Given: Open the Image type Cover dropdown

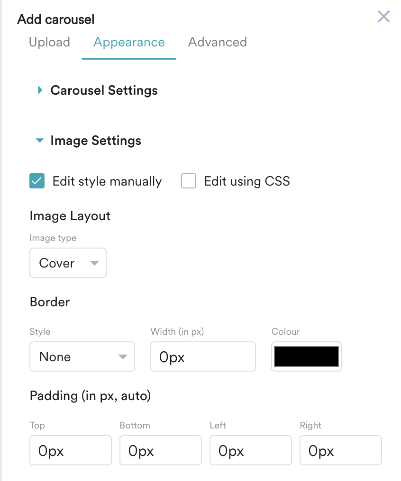Looking at the screenshot, I should pyautogui.click(x=68, y=263).
